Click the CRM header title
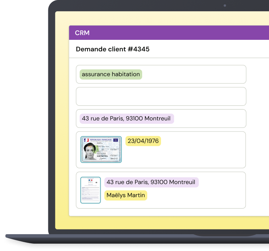The width and height of the screenshot is (269, 251). click(x=82, y=33)
